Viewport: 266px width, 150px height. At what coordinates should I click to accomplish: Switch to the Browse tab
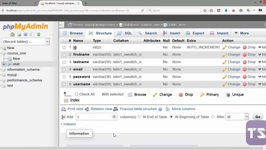click(73, 33)
